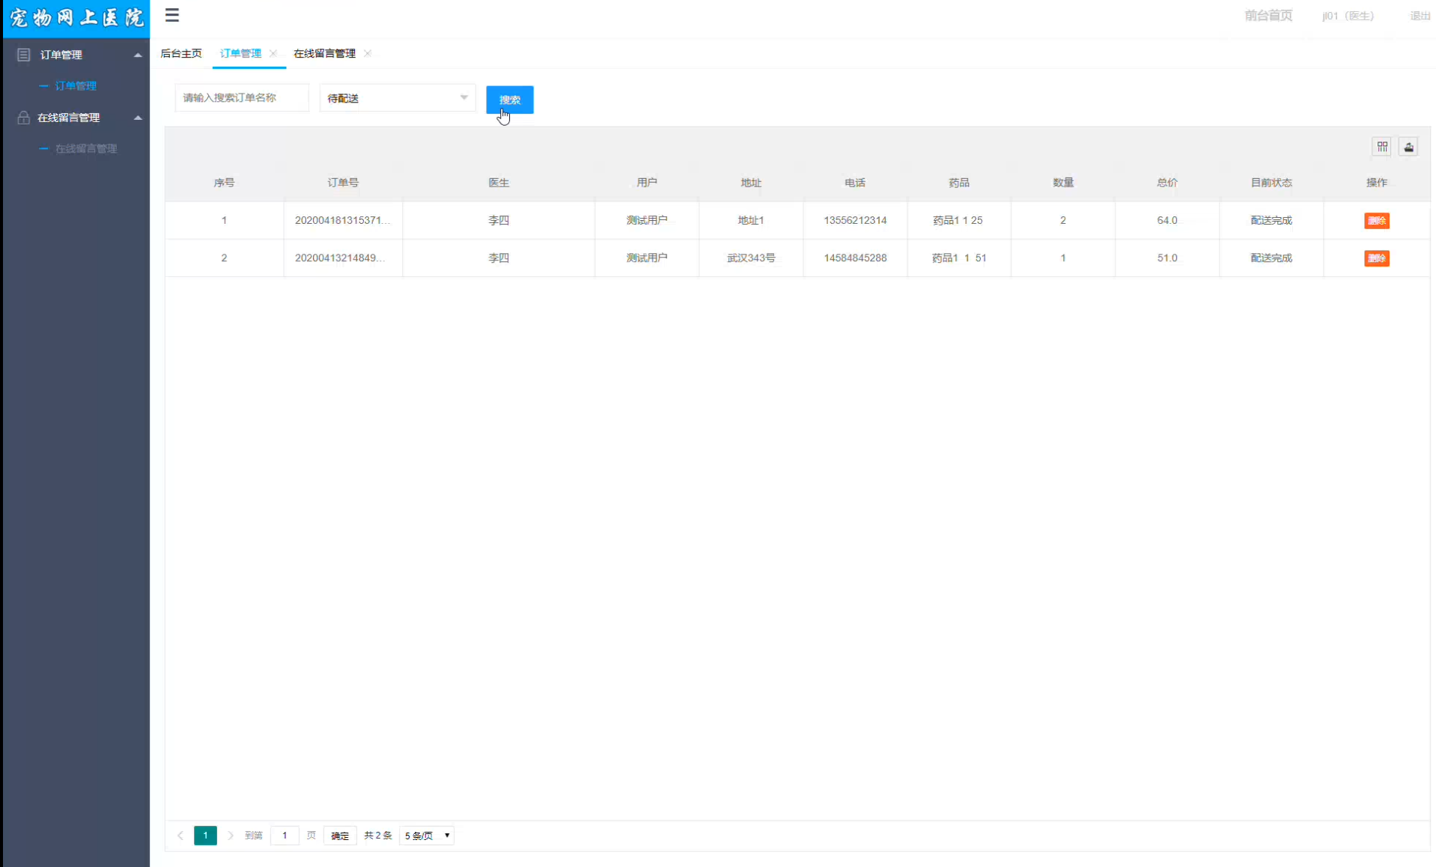
Task: Click order number 20200413214849...
Action: tap(340, 258)
